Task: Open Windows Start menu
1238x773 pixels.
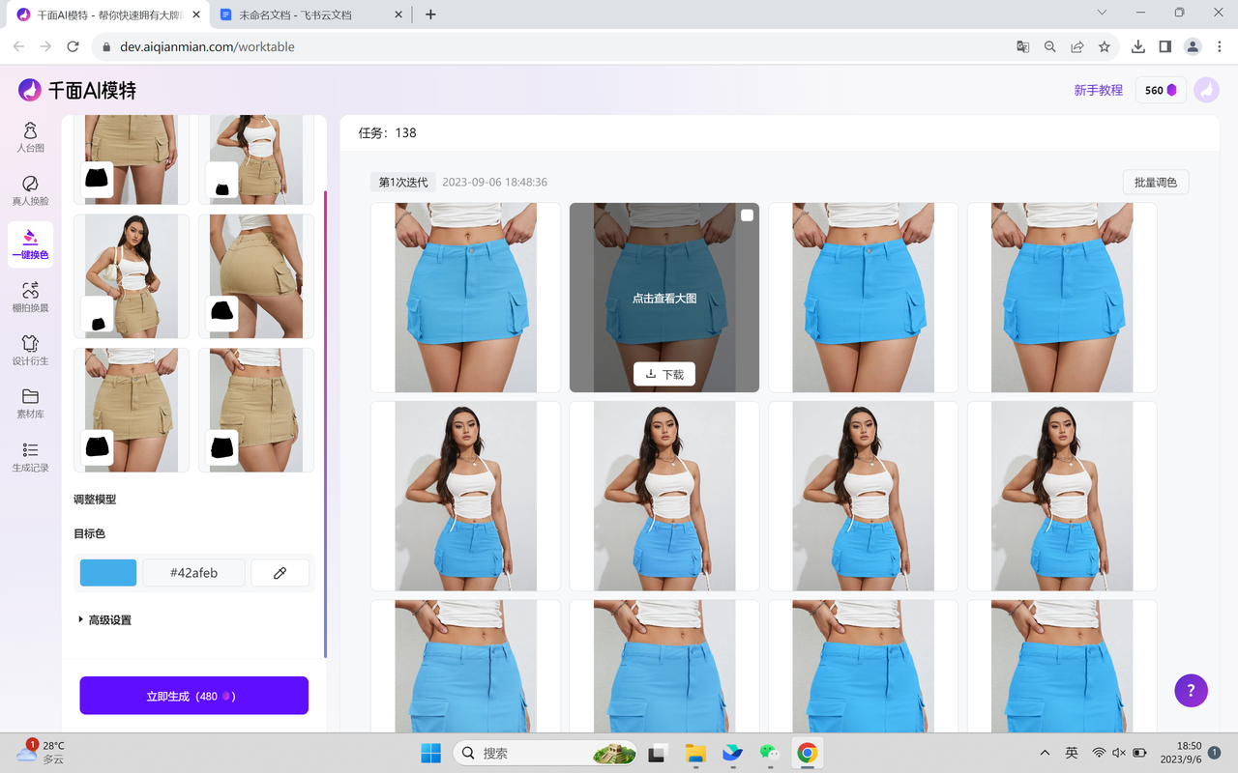Action: point(430,753)
